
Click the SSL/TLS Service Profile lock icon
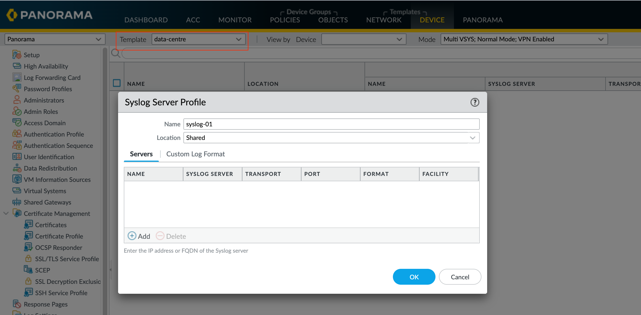28,259
